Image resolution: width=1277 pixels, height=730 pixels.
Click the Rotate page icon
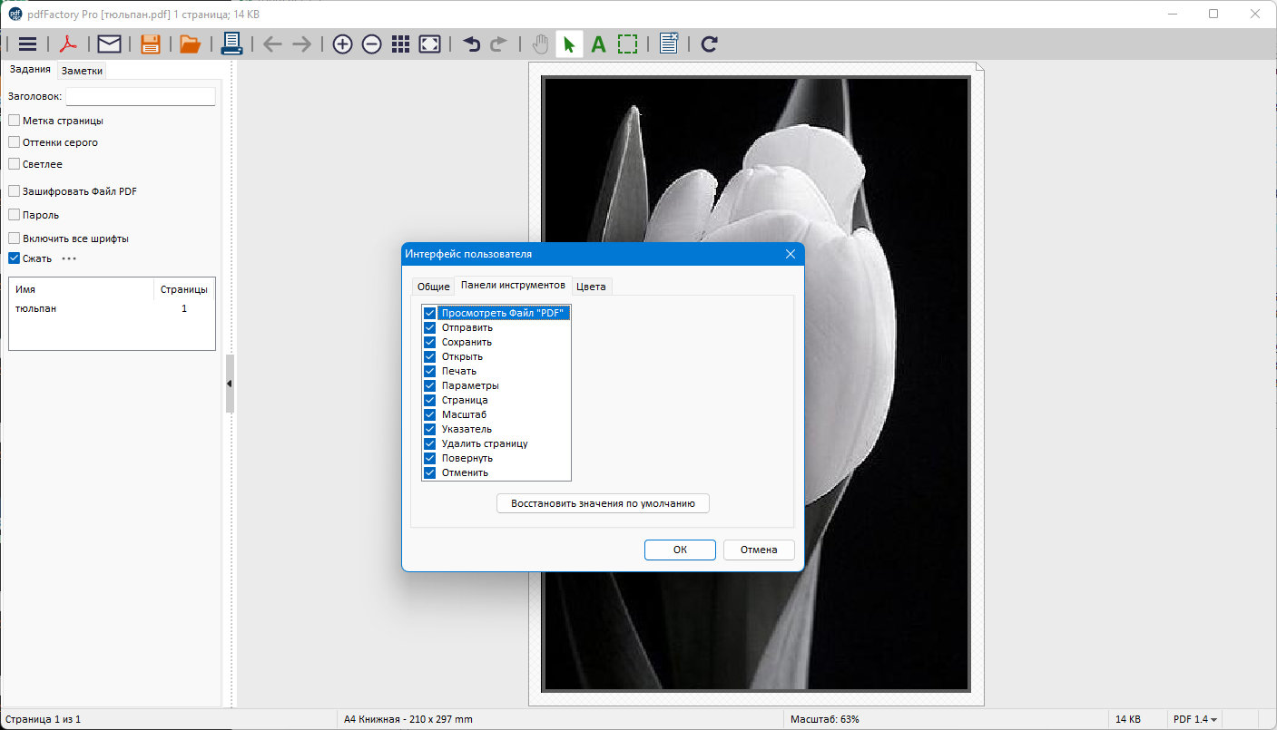pos(710,44)
